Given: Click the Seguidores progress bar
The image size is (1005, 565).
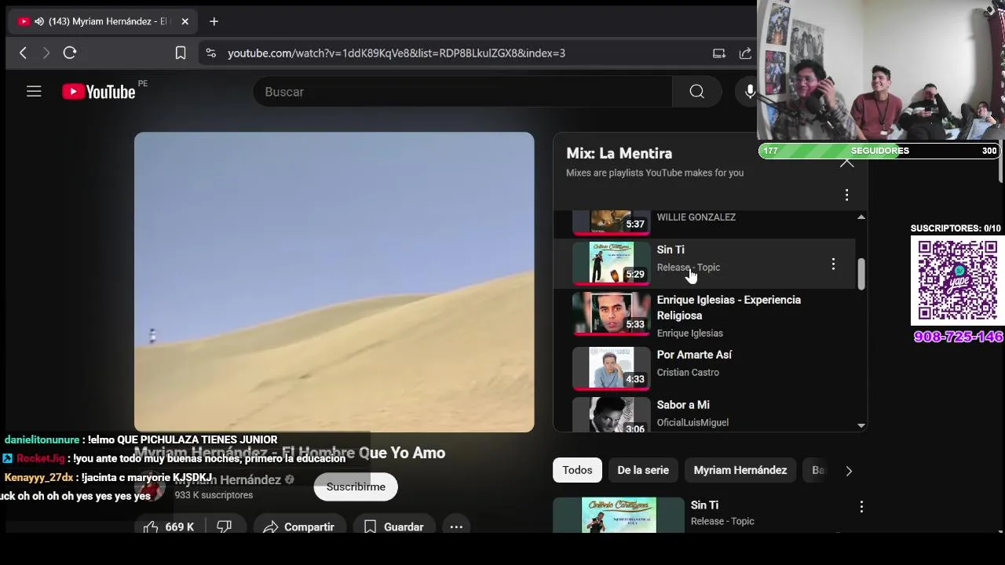Looking at the screenshot, I should point(879,151).
